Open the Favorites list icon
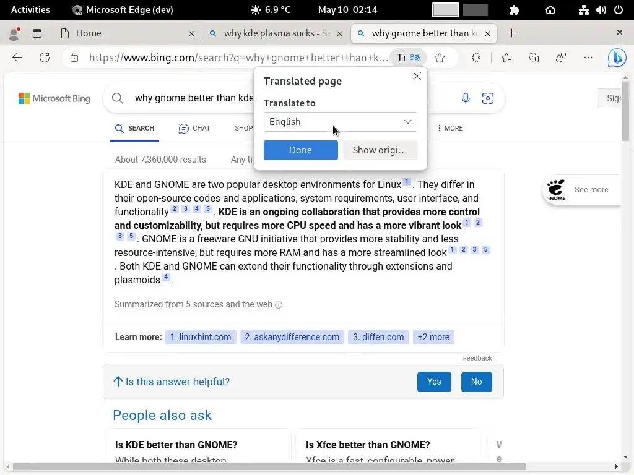 (x=506, y=58)
